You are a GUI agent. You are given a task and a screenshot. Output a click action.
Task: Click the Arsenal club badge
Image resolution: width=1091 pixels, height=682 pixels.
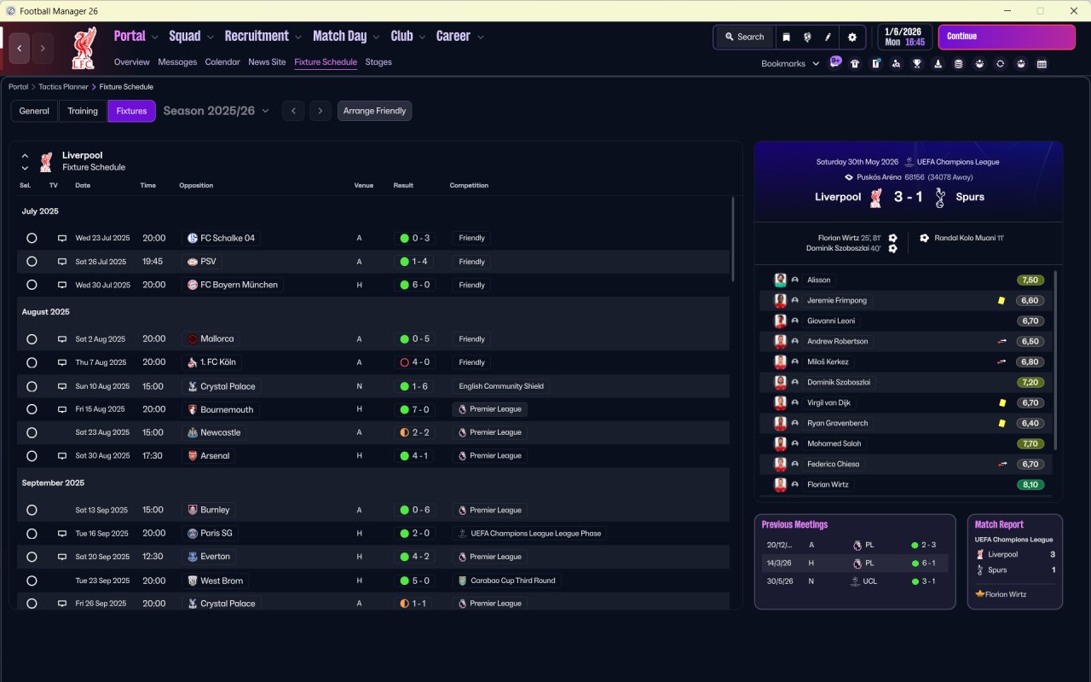193,456
